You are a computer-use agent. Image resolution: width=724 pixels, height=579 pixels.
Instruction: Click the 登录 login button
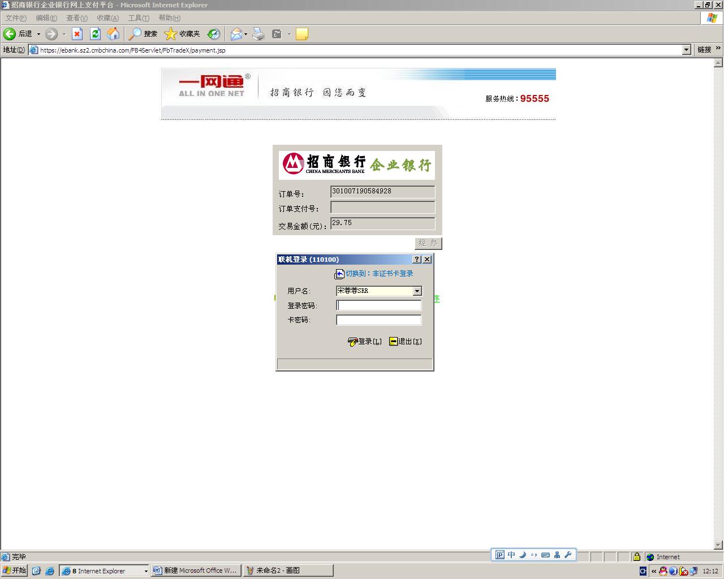pyautogui.click(x=365, y=342)
